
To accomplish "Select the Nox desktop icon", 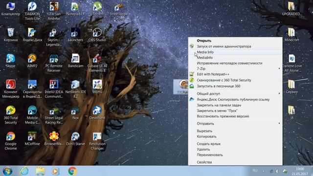I will (x=75, y=113).
